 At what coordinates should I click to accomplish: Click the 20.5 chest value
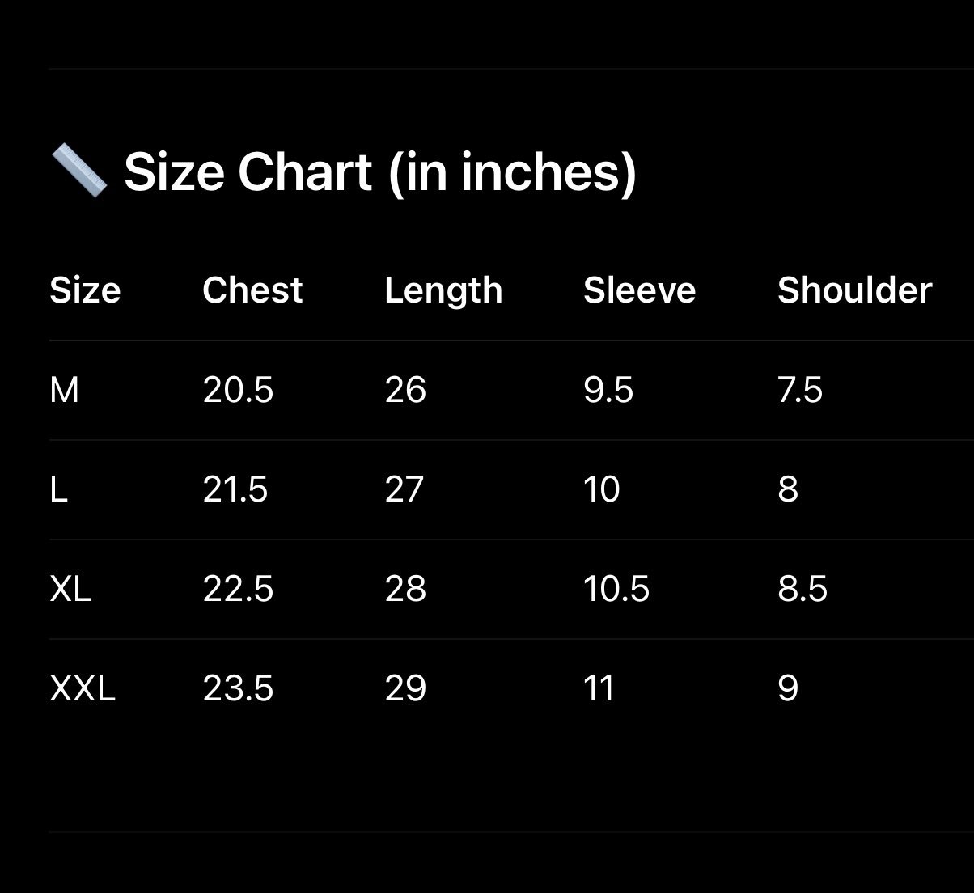(238, 391)
